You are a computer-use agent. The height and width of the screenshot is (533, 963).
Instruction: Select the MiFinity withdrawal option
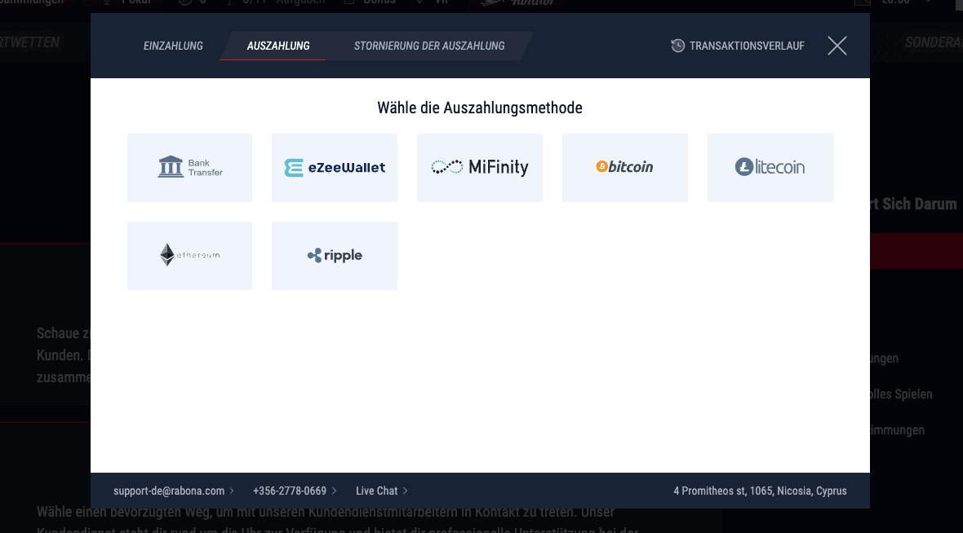click(x=480, y=167)
